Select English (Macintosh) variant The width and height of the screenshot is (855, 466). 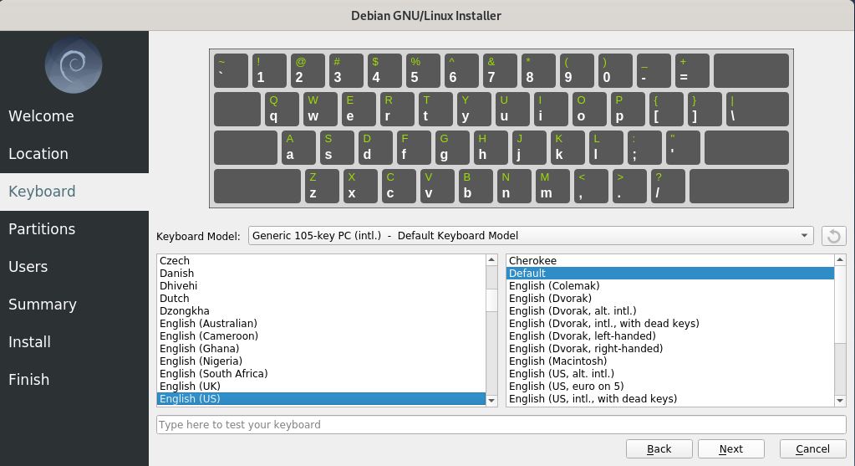point(670,361)
